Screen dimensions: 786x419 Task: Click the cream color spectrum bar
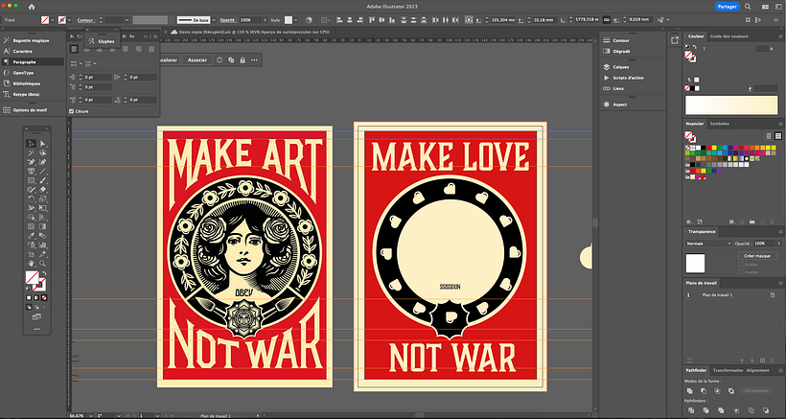pyautogui.click(x=729, y=105)
